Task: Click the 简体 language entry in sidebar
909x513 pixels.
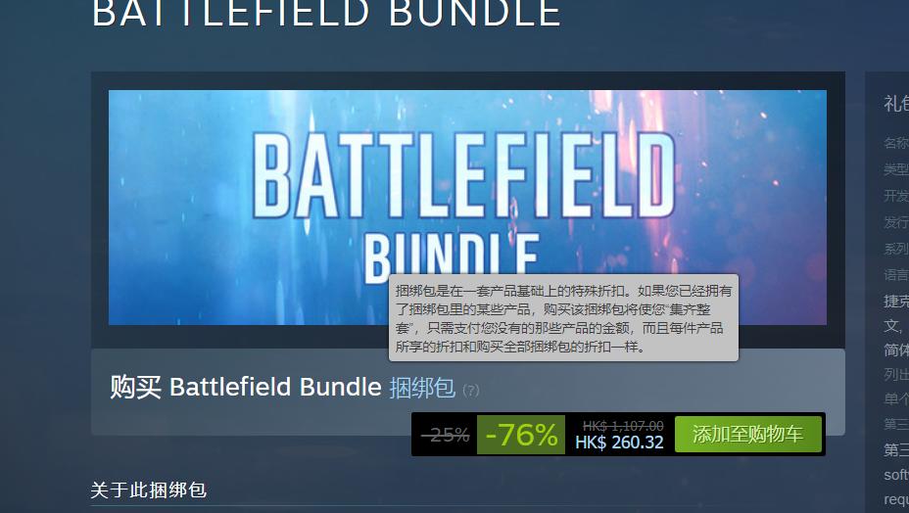Action: pyautogui.click(x=895, y=350)
